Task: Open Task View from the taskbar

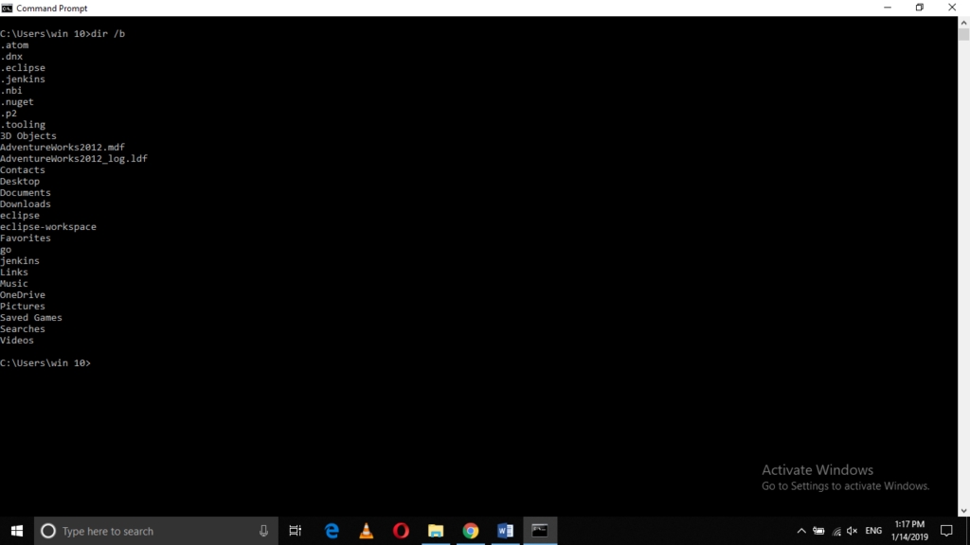Action: pos(296,531)
